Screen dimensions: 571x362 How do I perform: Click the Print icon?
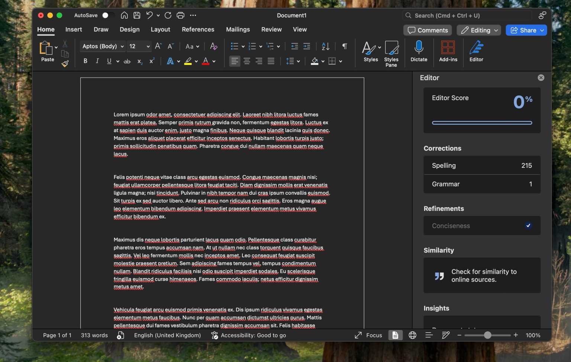pos(181,15)
